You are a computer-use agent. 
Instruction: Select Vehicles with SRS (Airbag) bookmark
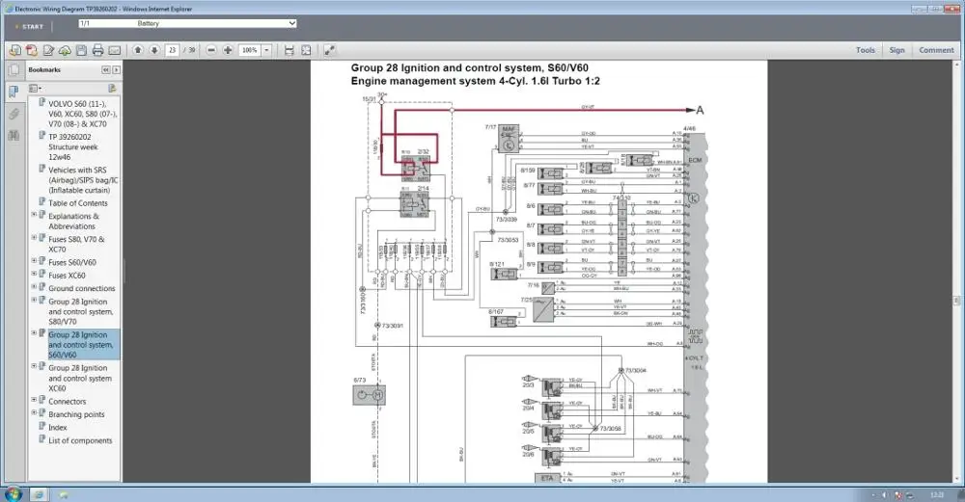[x=82, y=180]
